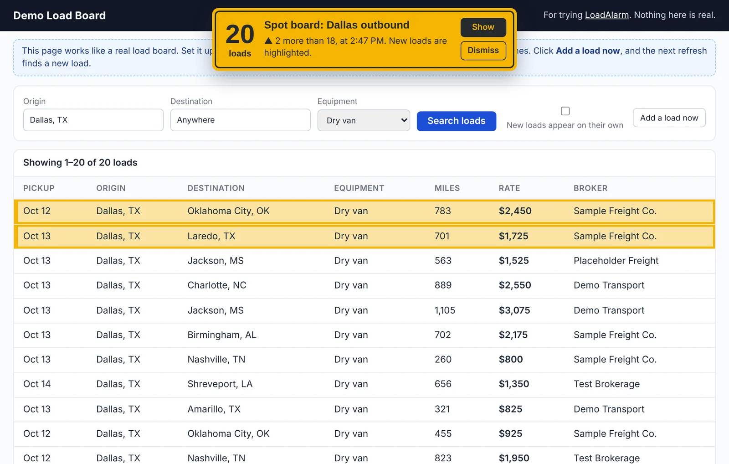This screenshot has height=464, width=729.
Task: Open the LoadAlarm link in the header
Action: tap(606, 15)
